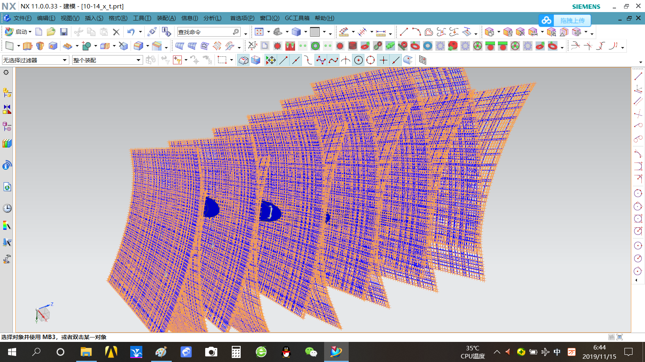The image size is (645, 362).
Task: Toggle Arc Center snap circle icon
Action: [x=358, y=60]
